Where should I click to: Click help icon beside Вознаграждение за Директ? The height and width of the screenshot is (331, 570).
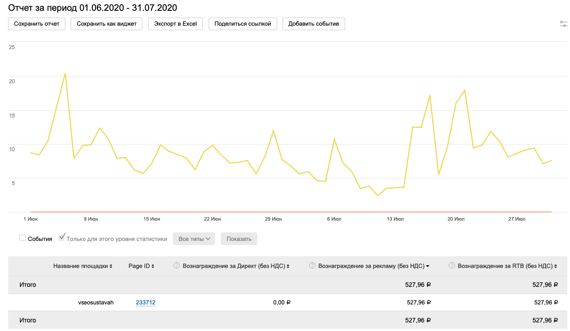[x=177, y=266]
